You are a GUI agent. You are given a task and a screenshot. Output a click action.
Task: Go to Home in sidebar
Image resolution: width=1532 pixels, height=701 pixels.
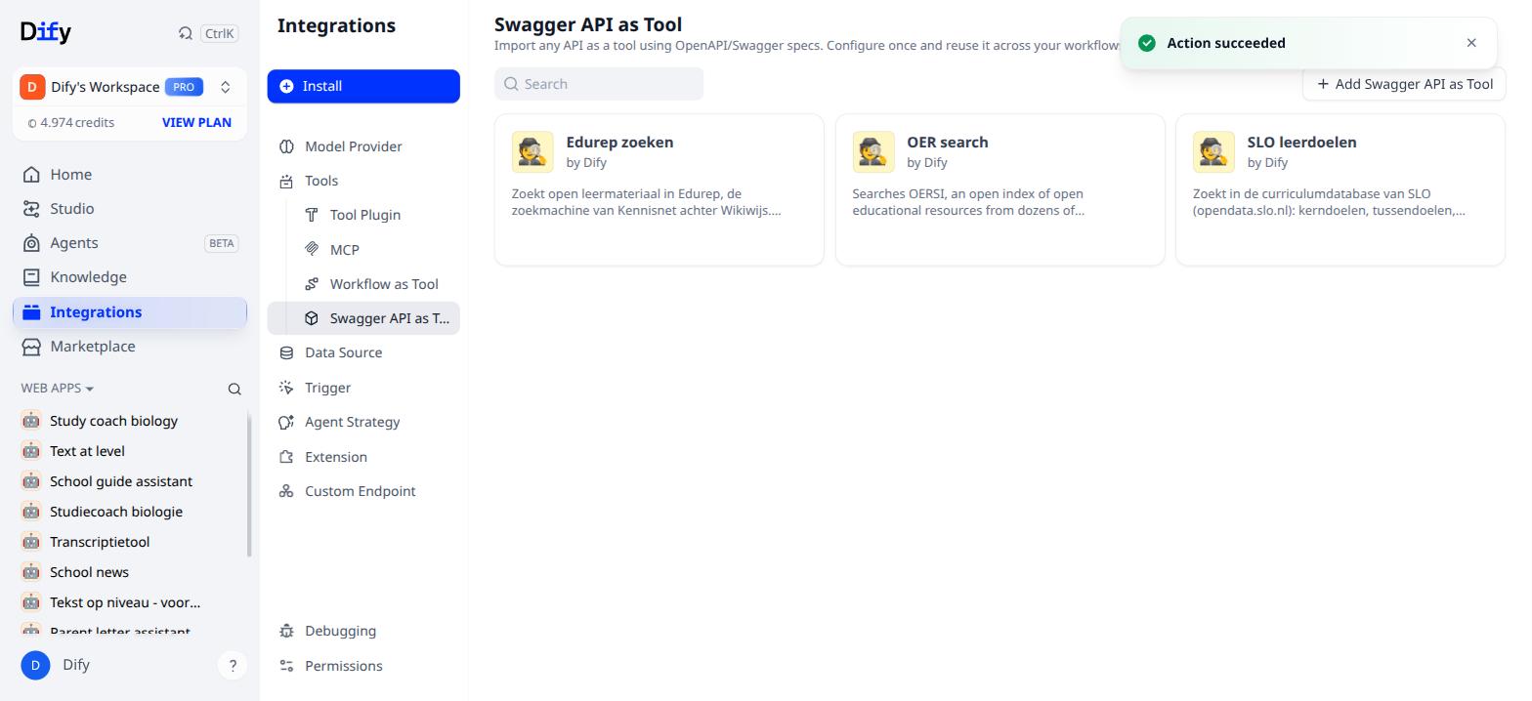[130, 175]
